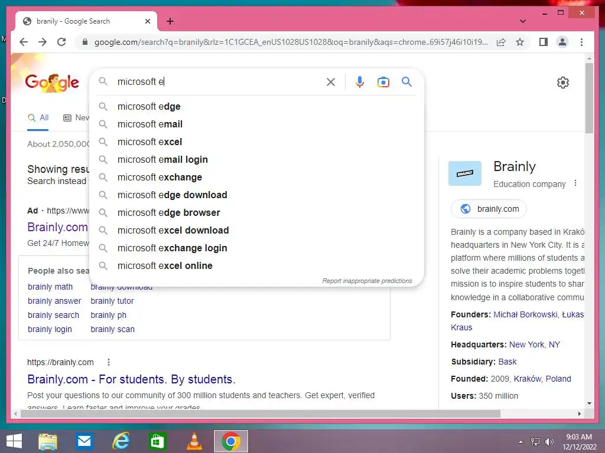Image resolution: width=605 pixels, height=453 pixels.
Task: Open related search brainly ph
Action: tap(109, 315)
